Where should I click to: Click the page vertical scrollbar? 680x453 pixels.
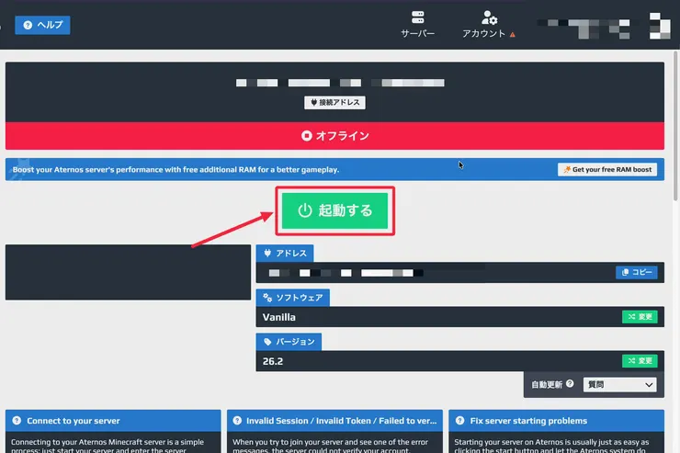pos(675,126)
